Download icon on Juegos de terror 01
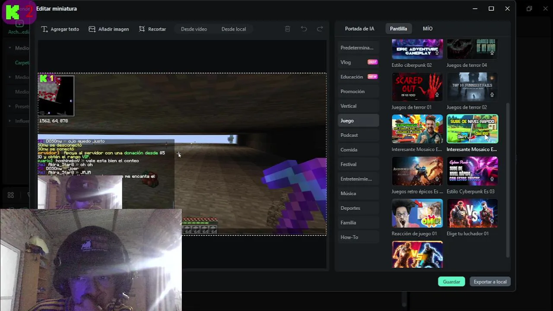 coord(437,95)
